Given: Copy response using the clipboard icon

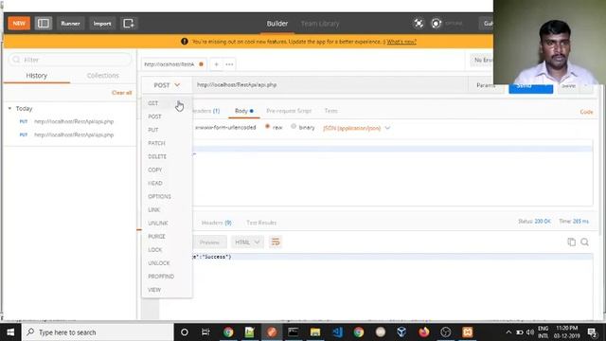Looking at the screenshot, I should click(x=571, y=242).
